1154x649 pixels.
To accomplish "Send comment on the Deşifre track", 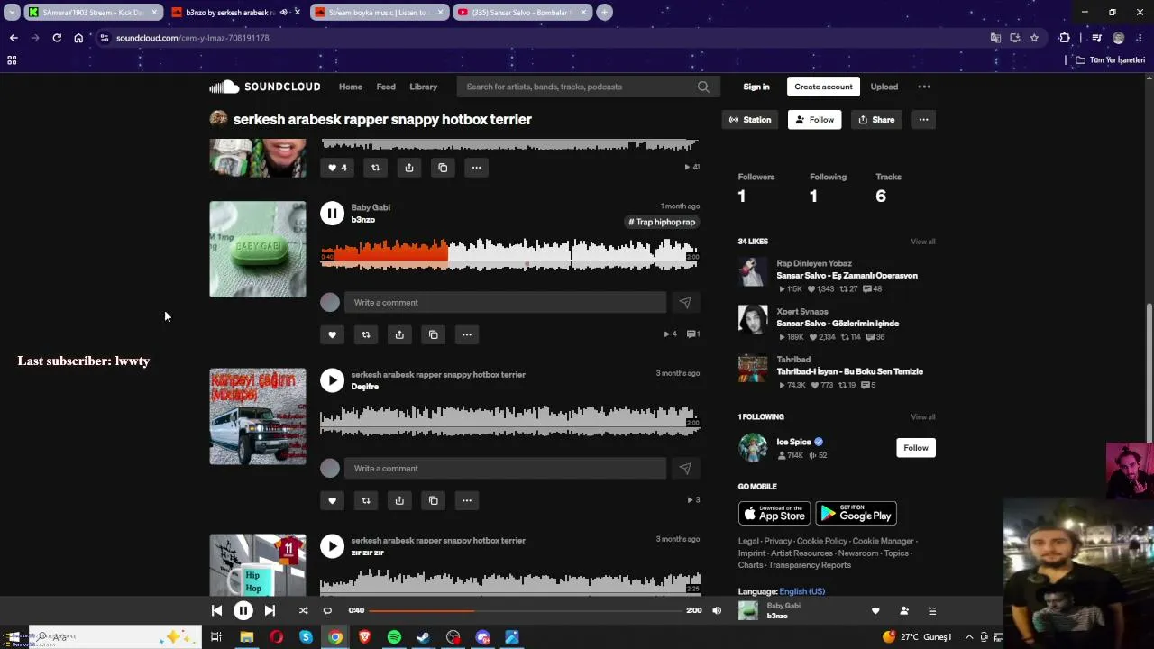I will tap(685, 469).
